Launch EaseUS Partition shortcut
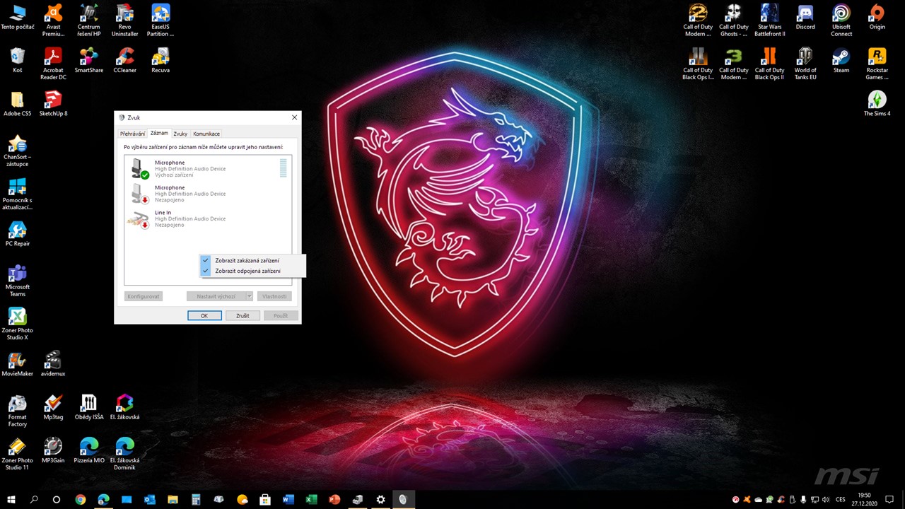 (x=160, y=20)
